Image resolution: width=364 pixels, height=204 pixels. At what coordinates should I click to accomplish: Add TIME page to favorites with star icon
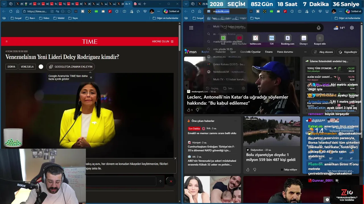(x=69, y=11)
